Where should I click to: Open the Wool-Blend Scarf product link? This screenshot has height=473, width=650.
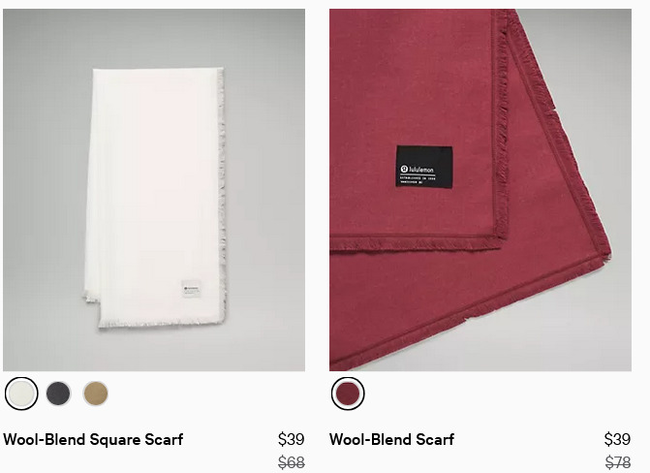(391, 439)
